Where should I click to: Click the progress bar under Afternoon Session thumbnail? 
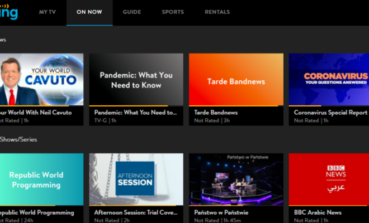(136, 206)
